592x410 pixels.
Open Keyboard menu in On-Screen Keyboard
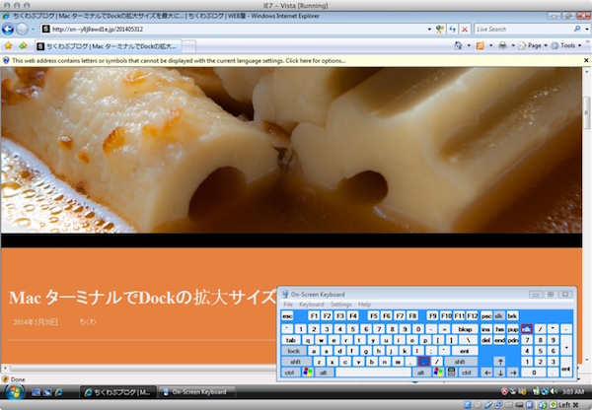(x=312, y=305)
